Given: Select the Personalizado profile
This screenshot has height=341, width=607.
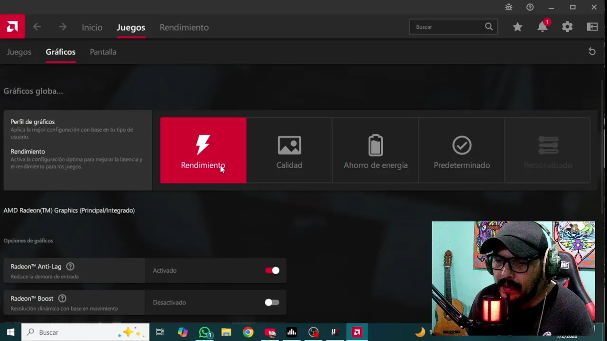Looking at the screenshot, I should point(548,150).
